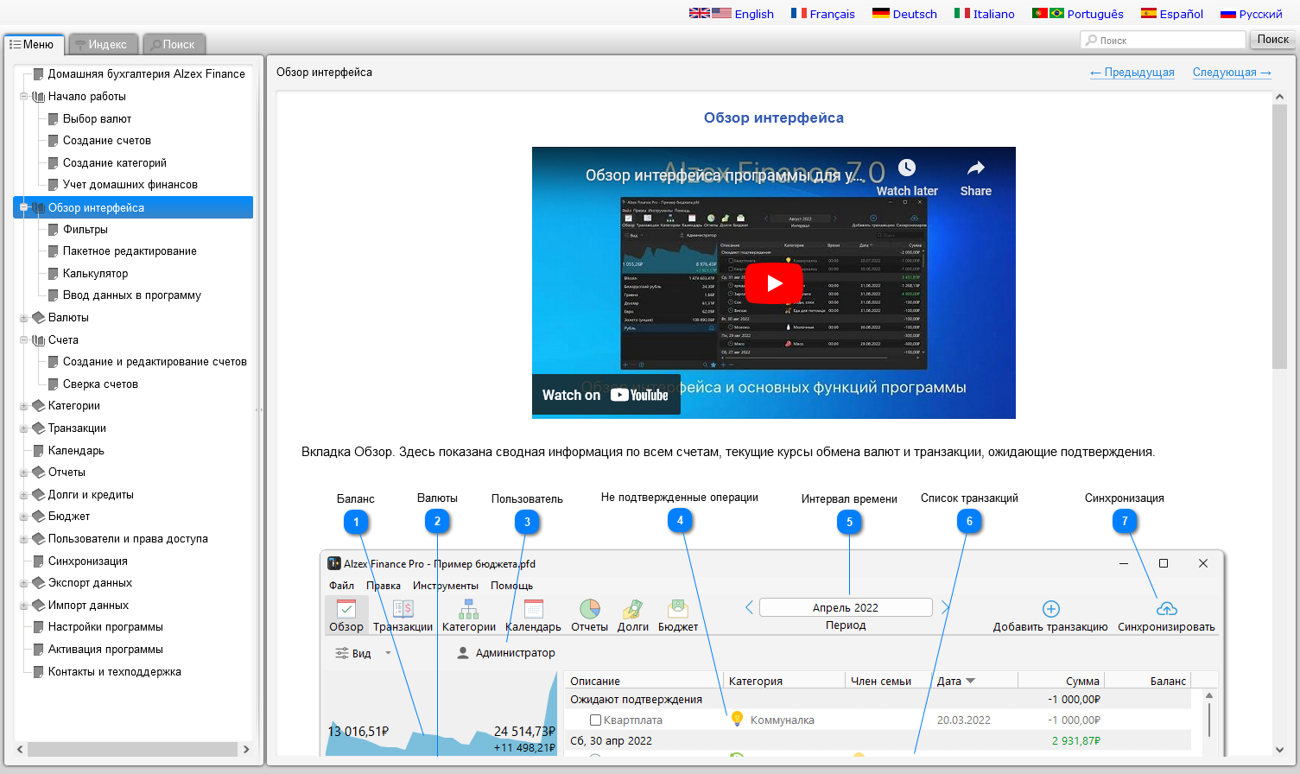This screenshot has height=774, width=1300.
Task: Click the Календарь page icon in tree
Action: (39, 451)
